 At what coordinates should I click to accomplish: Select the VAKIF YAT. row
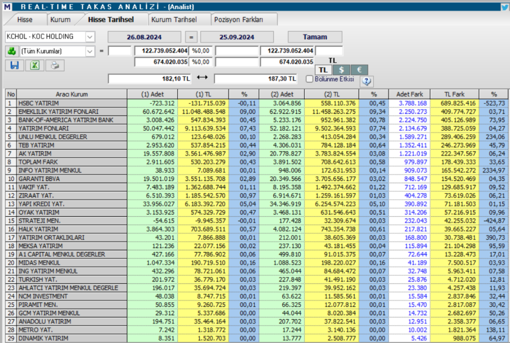tap(256, 187)
